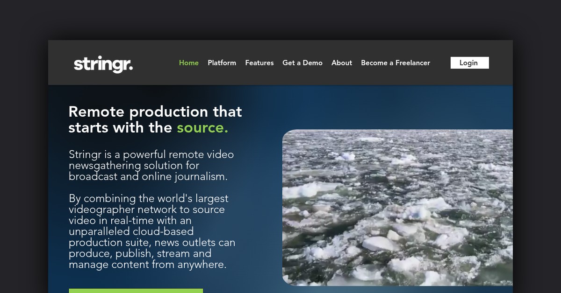Click the floating sea ice video
Viewport: 561px width, 293px height.
[397, 208]
